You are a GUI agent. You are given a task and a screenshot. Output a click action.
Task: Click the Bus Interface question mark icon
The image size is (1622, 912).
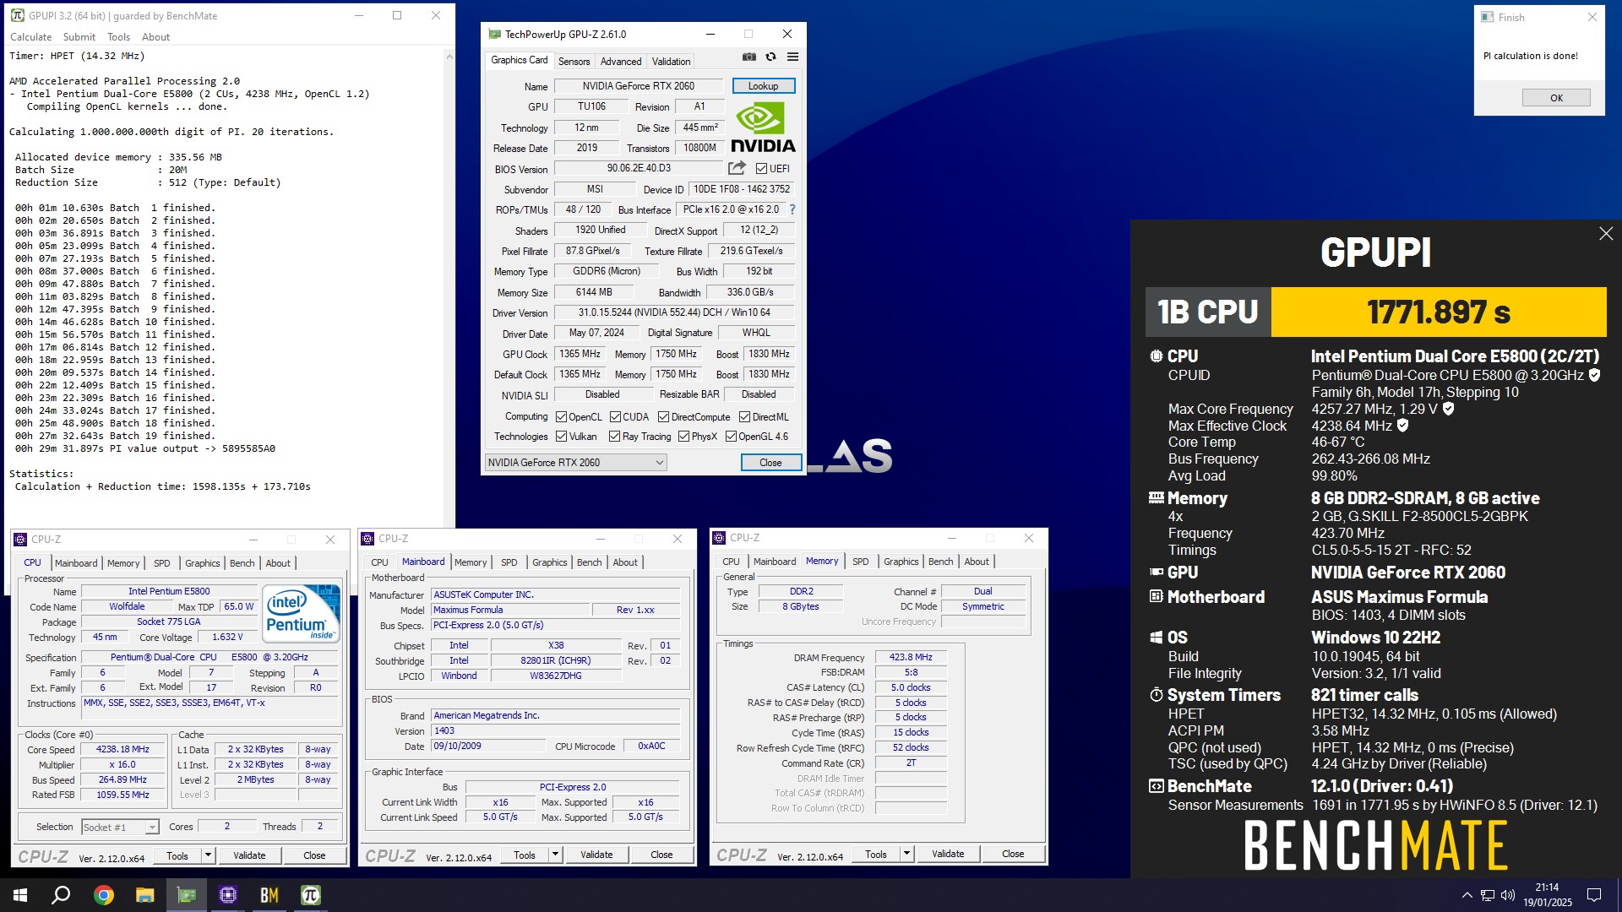point(792,209)
